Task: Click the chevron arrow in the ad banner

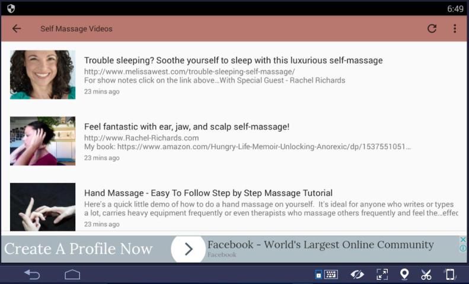Action: pos(189,249)
